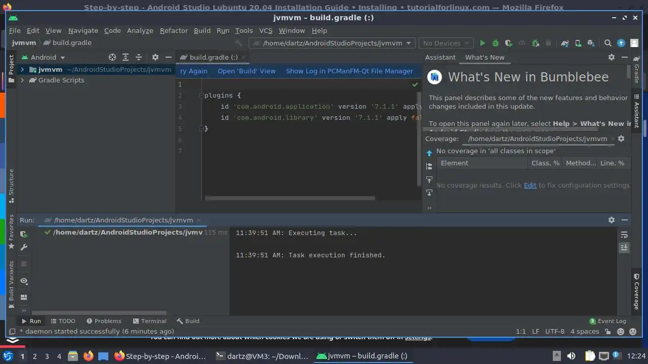Open the Analyze menu
The width and height of the screenshot is (648, 364).
tap(140, 30)
